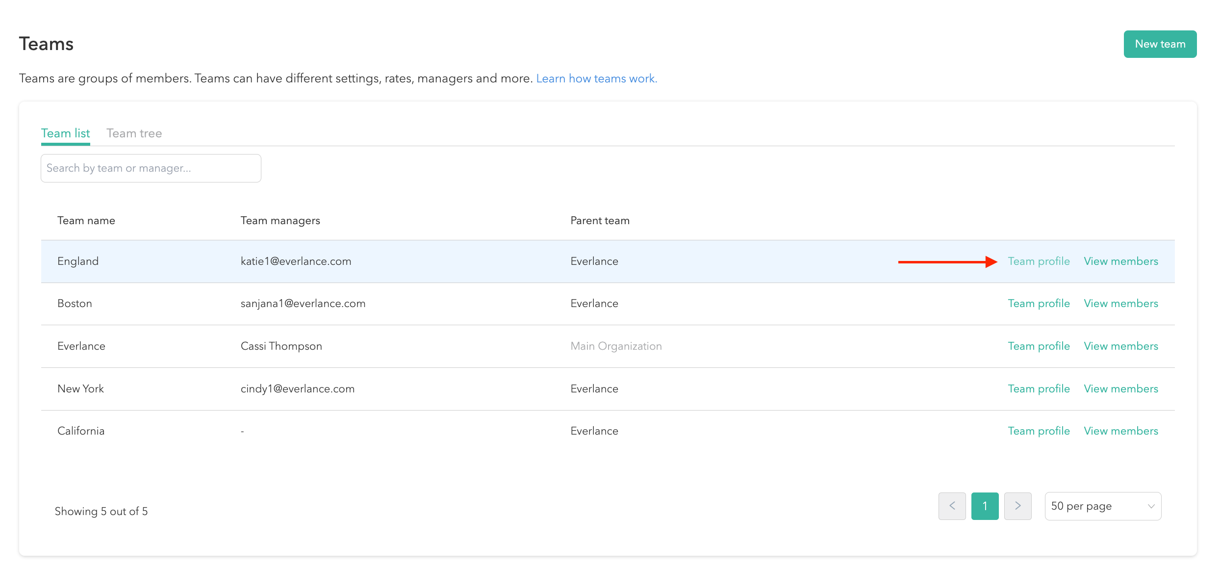Open Team profile for England
The height and width of the screenshot is (569, 1220).
[1039, 261]
